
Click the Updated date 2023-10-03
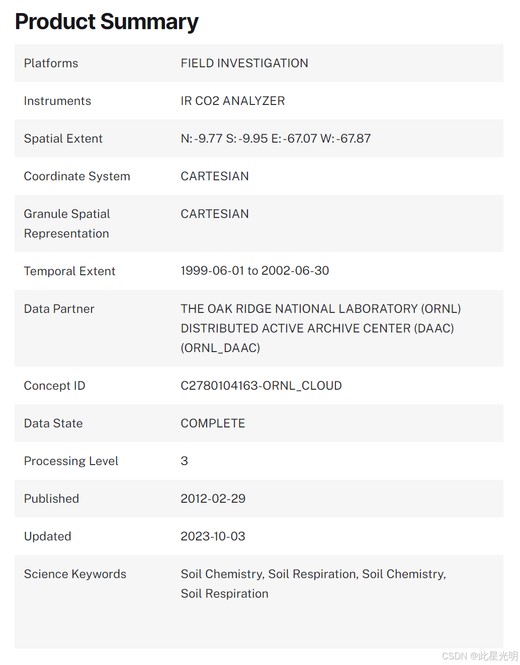point(213,536)
